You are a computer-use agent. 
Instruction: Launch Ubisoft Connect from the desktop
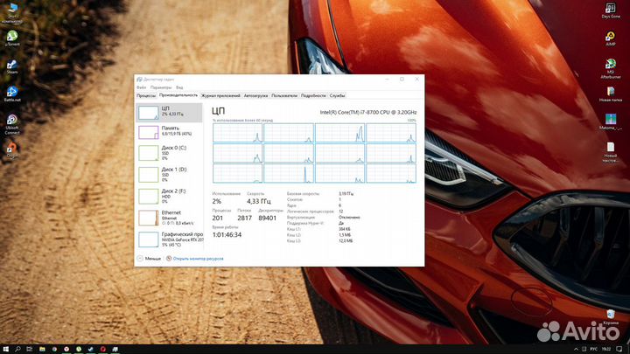click(12, 121)
